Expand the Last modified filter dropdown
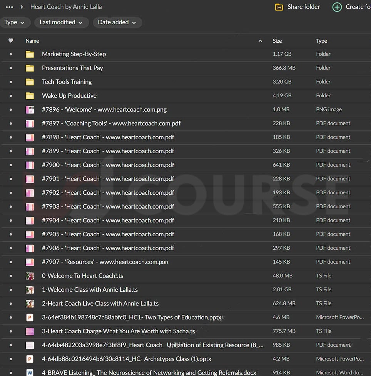Image resolution: width=371 pixels, height=376 pixels. [61, 22]
